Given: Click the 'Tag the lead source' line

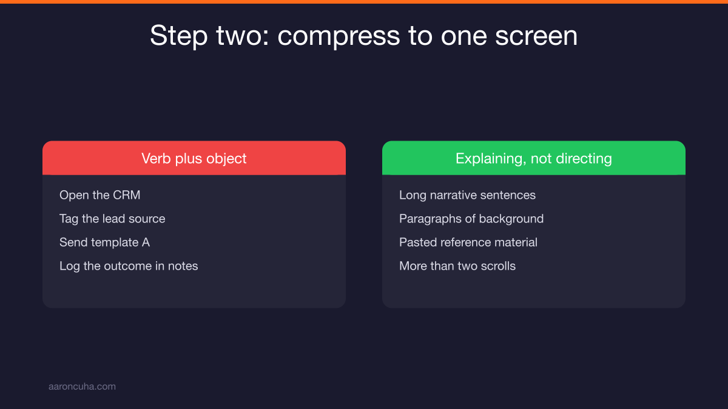Looking at the screenshot, I should [x=112, y=219].
